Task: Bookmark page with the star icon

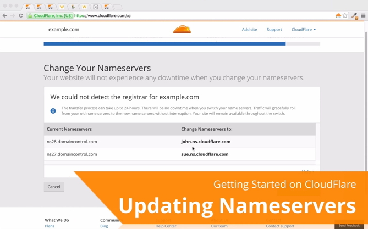Action: [345, 16]
